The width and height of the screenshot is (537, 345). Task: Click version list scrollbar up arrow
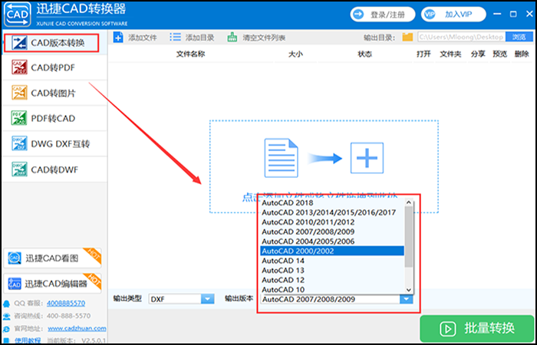click(408, 202)
